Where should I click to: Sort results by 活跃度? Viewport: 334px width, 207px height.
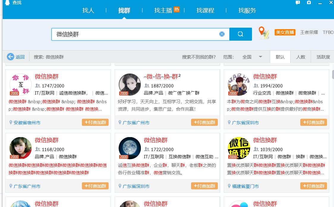click(323, 57)
